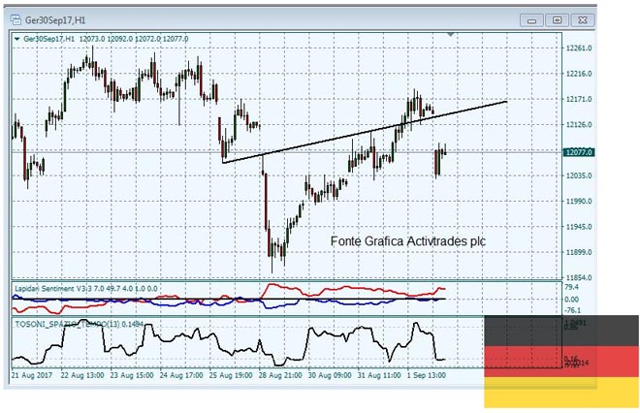Click the Ger30Sep17,H1 title bar text
The width and height of the screenshot is (640, 413).
point(53,18)
